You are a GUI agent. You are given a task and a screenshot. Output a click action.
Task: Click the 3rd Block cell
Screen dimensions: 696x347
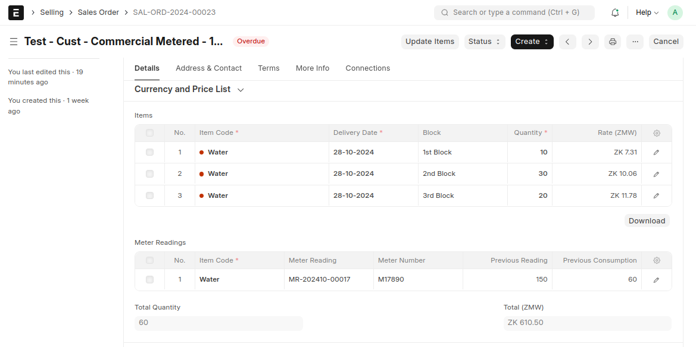[x=463, y=196]
